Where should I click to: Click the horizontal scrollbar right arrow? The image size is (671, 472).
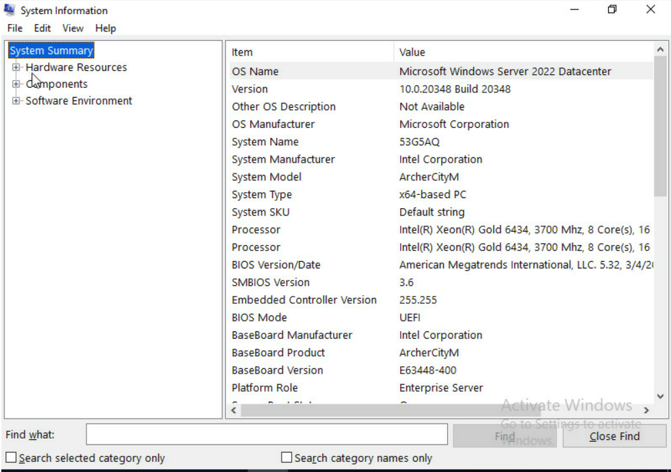646,410
